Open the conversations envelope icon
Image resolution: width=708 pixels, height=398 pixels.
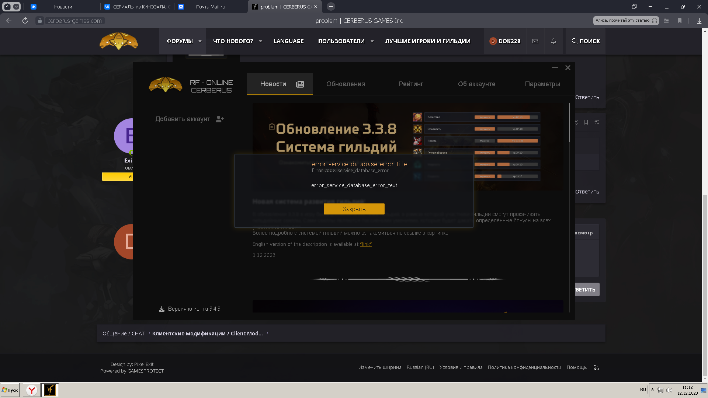tap(535, 41)
